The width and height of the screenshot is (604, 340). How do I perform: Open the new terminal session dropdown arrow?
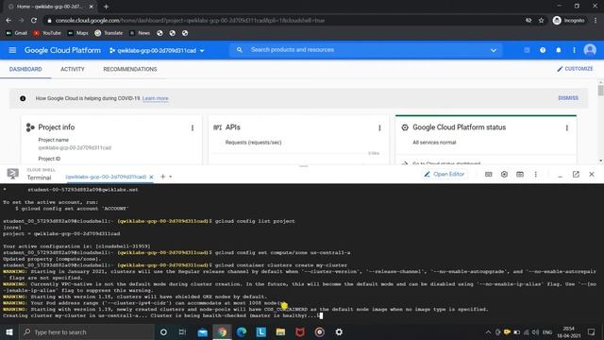[x=170, y=177]
